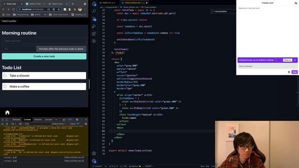
Task: Toggle Make a coffee todo circle
Action: click(x=5, y=86)
